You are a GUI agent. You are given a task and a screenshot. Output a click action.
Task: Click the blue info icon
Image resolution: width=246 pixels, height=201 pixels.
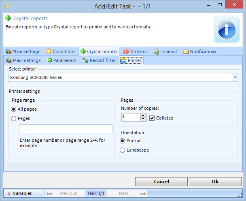[x=227, y=30]
